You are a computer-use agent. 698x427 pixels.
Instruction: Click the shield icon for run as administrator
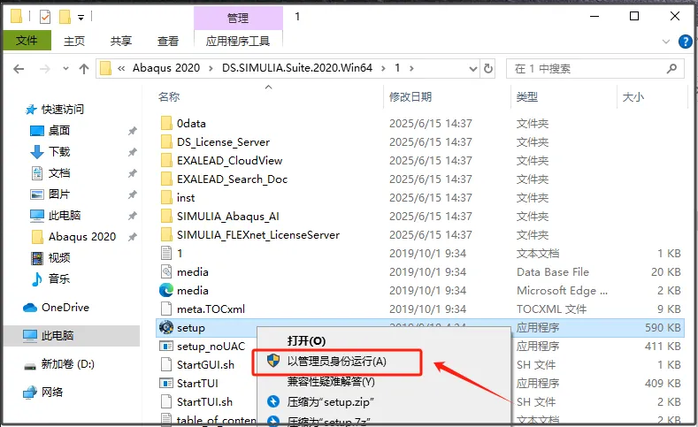pos(273,361)
